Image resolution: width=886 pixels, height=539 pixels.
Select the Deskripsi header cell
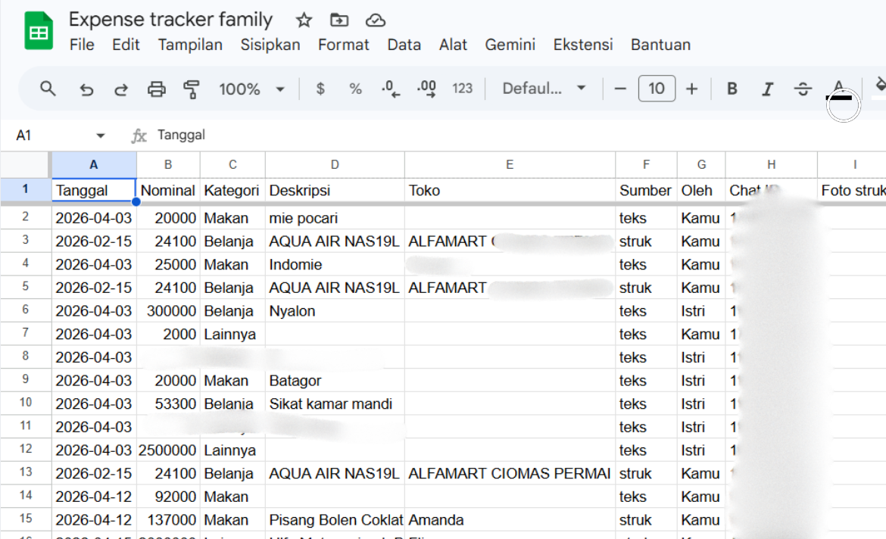(x=335, y=191)
